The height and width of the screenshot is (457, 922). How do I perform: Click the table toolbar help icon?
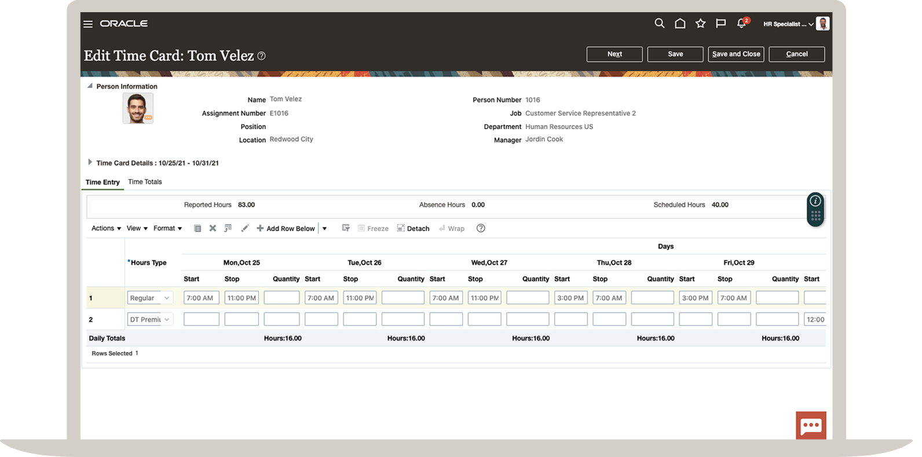pyautogui.click(x=481, y=228)
